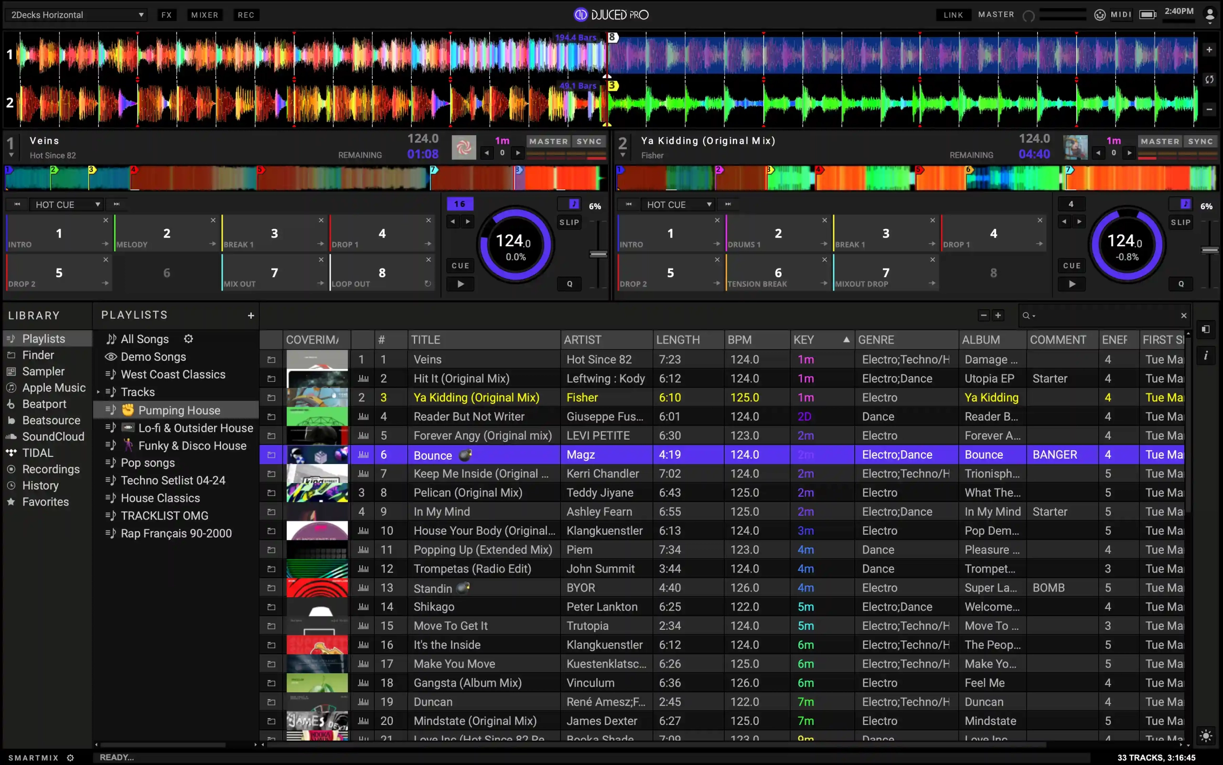Open the MIXER panel
This screenshot has height=765, width=1223.
[x=204, y=15]
